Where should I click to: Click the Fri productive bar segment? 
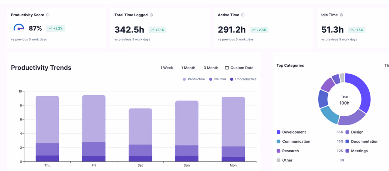(94, 119)
